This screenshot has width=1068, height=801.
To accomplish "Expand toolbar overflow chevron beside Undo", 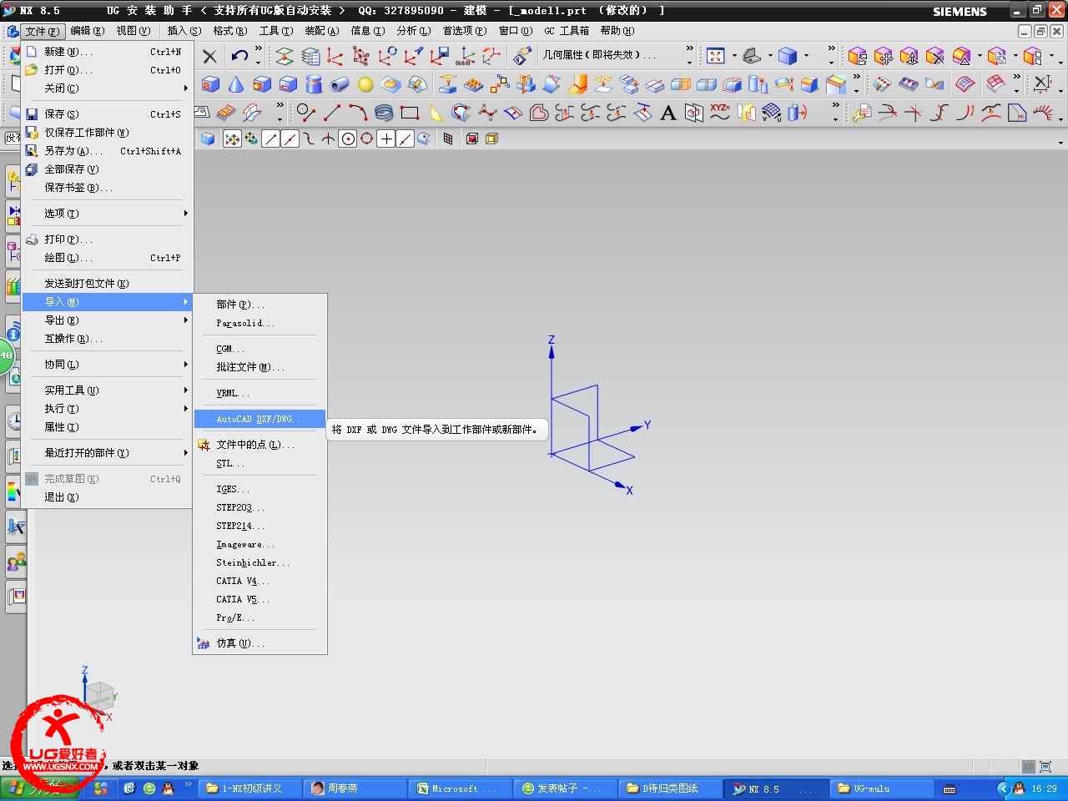I will coord(258,49).
